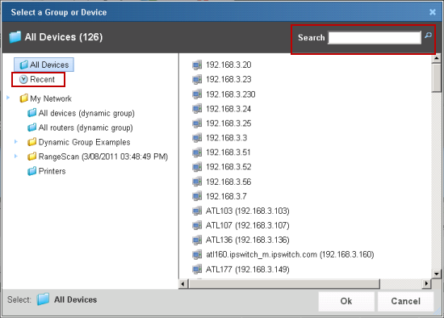Close the Select a Group dialog
Viewport: 444px width, 318px height.
(433, 12)
